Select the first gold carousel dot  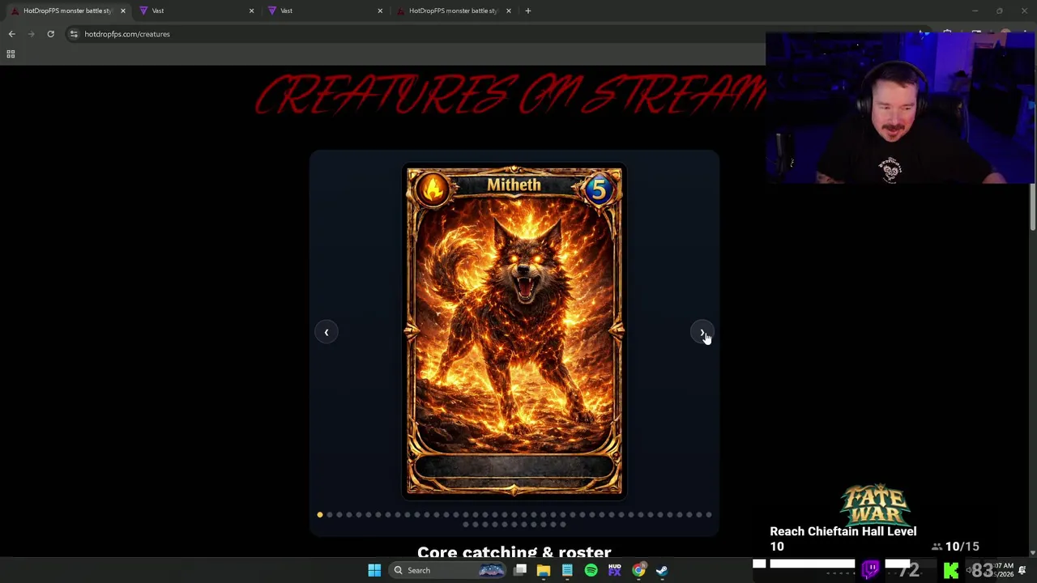(320, 514)
